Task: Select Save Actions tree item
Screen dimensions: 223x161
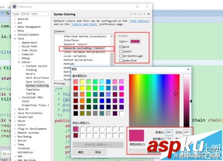Action: [x=35, y=82]
